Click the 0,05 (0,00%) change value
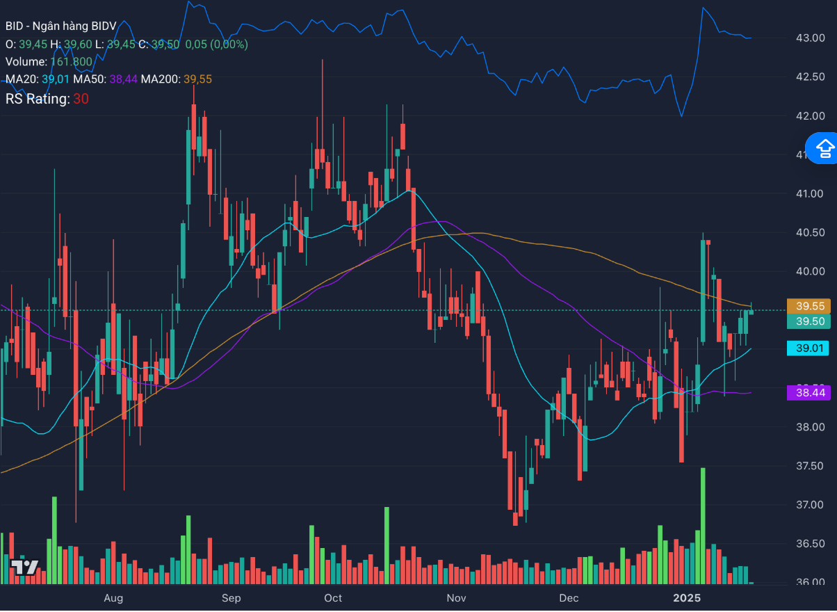The width and height of the screenshot is (837, 612). coord(217,44)
